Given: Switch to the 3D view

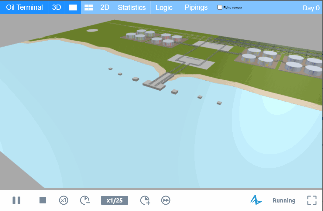Looking at the screenshot, I should (57, 7).
